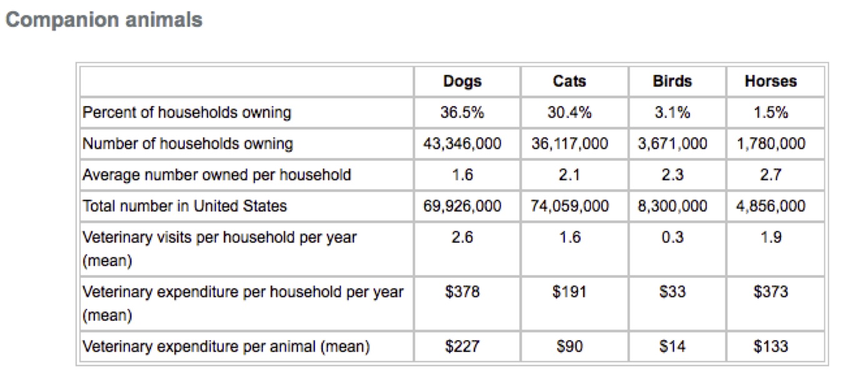
Task: Click the Horses column header
Action: [770, 81]
